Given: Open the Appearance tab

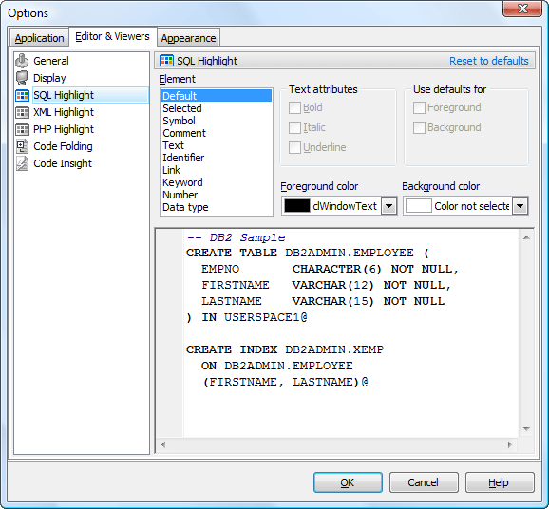Looking at the screenshot, I should point(188,38).
